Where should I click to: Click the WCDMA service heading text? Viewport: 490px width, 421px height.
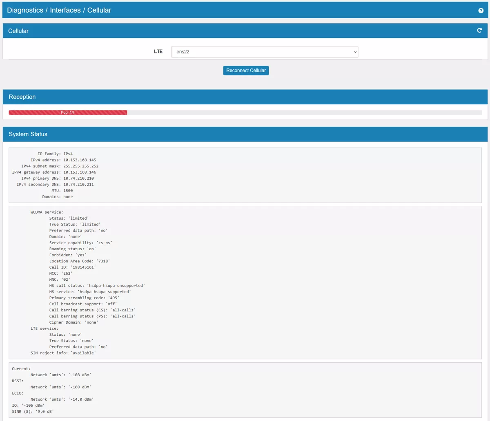(47, 212)
